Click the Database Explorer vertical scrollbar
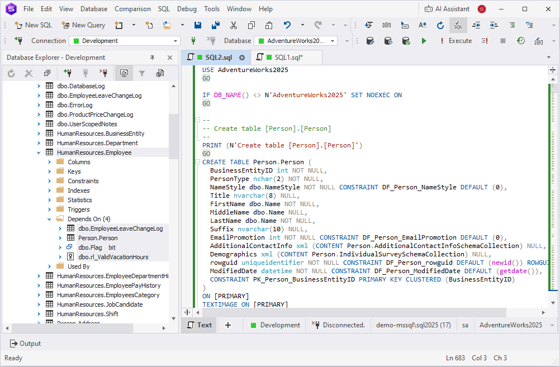The height and width of the screenshot is (367, 560). click(174, 136)
